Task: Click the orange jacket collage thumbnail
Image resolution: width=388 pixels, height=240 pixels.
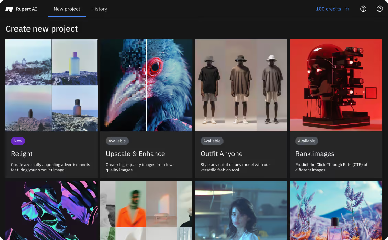Action: (146, 211)
